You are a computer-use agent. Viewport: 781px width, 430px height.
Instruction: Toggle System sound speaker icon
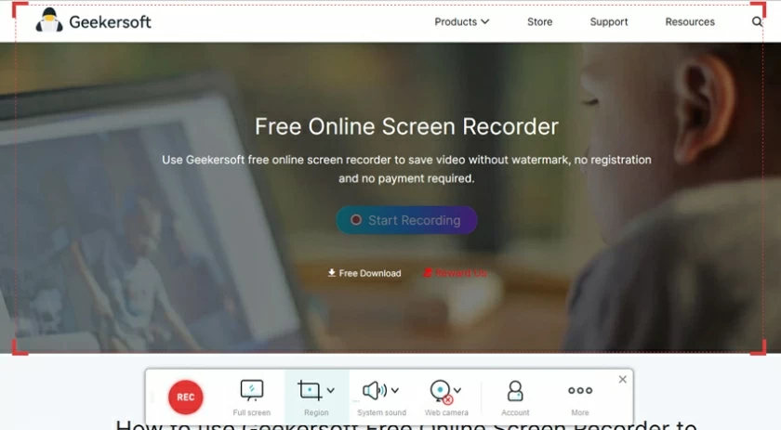[375, 390]
